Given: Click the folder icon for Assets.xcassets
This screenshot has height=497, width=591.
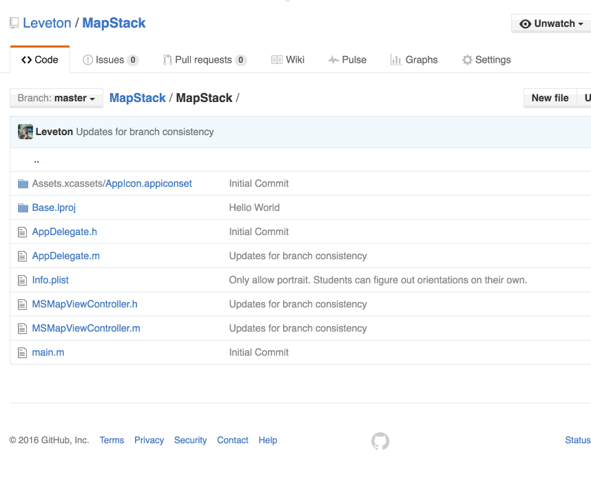Looking at the screenshot, I should coord(23,183).
